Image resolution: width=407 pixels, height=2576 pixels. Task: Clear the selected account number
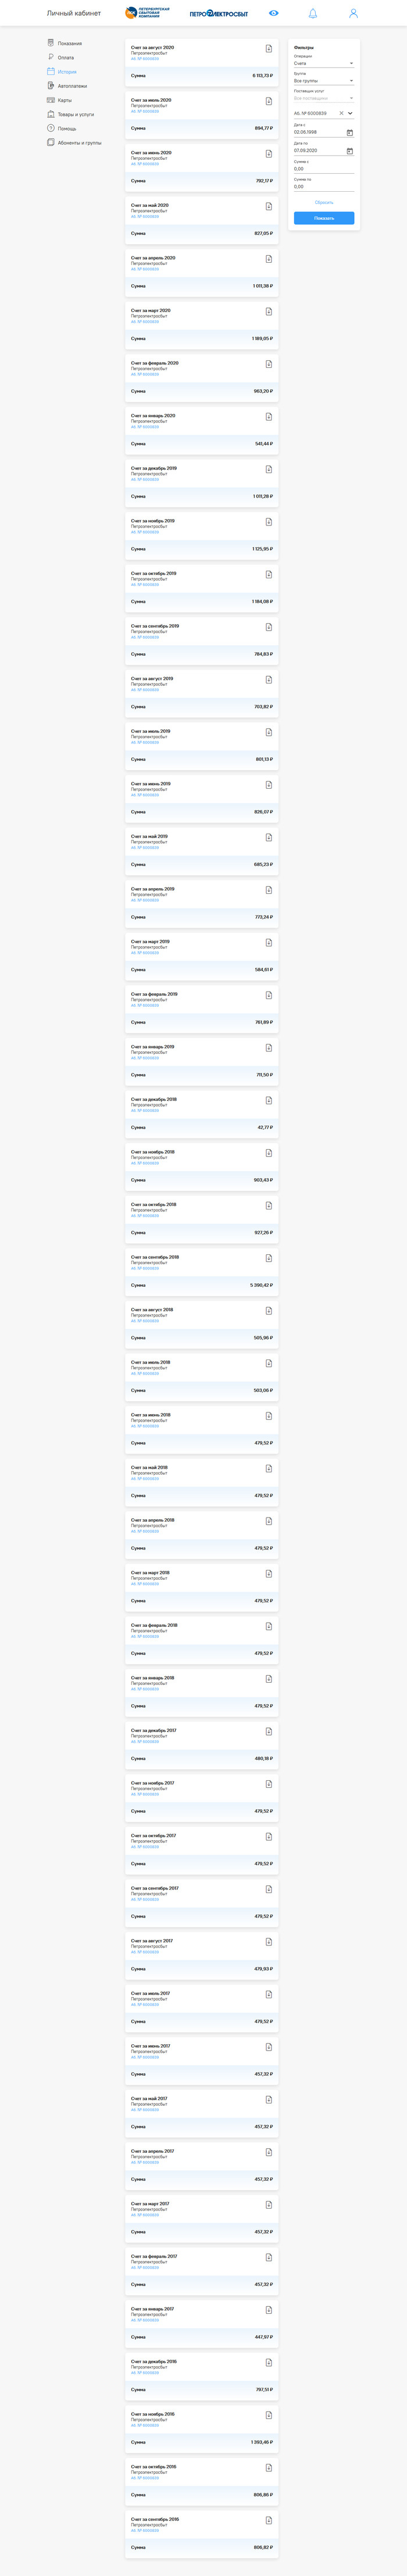point(341,114)
